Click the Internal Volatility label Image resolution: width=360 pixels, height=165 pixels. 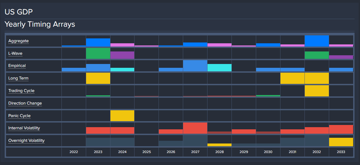pos(24,128)
